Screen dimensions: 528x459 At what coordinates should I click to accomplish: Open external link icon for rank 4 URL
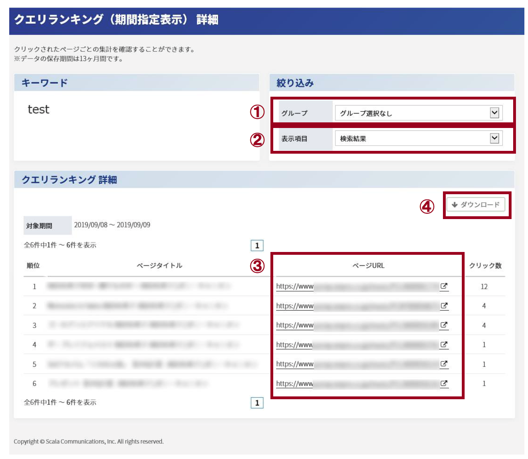(x=444, y=344)
